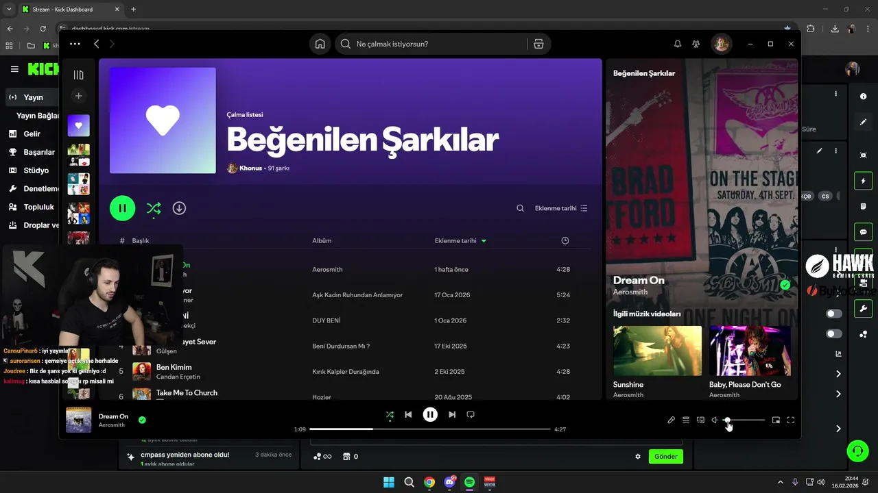
Task: Go to Spotify Home
Action: 320,44
